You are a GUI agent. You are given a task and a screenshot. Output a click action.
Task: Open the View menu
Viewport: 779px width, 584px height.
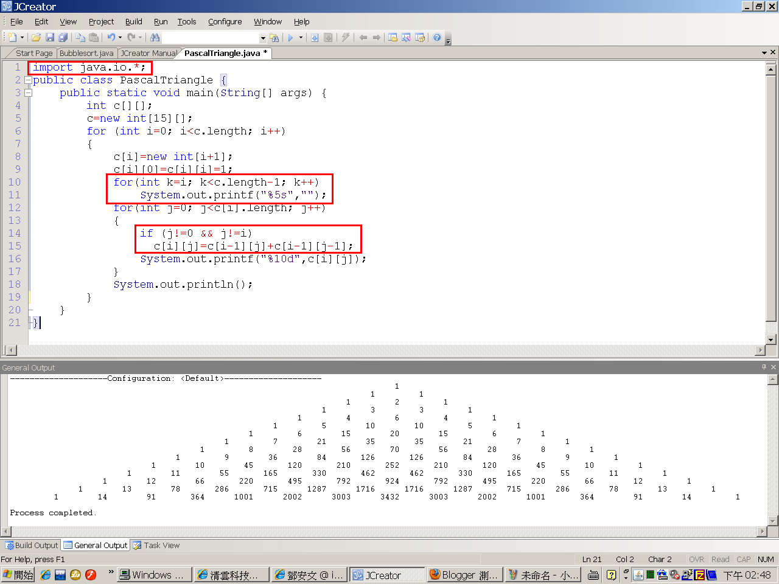[x=68, y=21]
